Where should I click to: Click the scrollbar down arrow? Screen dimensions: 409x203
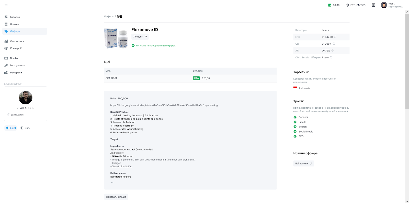[407, 201]
